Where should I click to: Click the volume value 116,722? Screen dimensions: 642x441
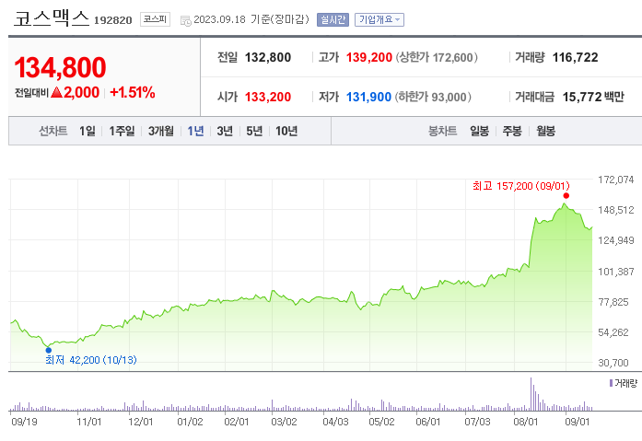coord(576,58)
